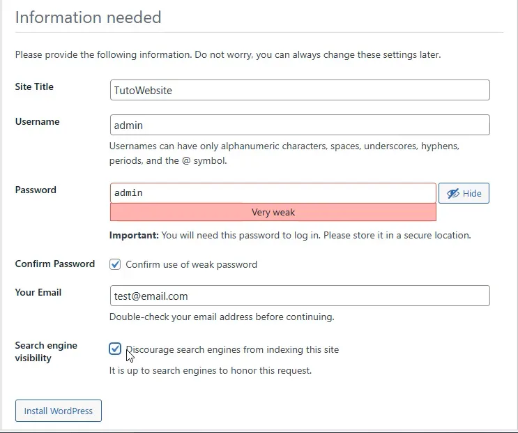Image resolution: width=518 pixels, height=433 pixels.
Task: Click the Your Email input field
Action: (300, 296)
